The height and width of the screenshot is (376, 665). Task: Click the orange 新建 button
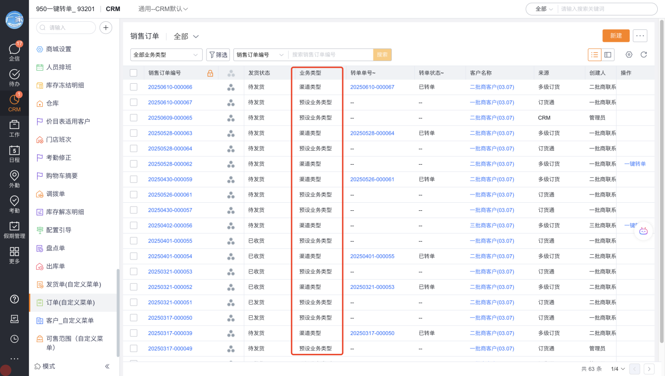(x=616, y=36)
